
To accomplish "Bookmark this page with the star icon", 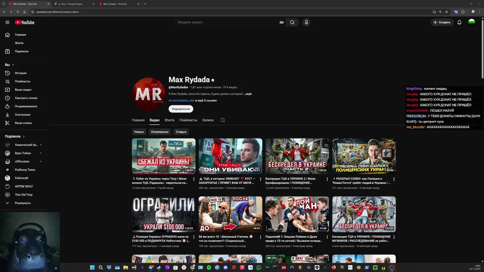I will click(x=447, y=12).
